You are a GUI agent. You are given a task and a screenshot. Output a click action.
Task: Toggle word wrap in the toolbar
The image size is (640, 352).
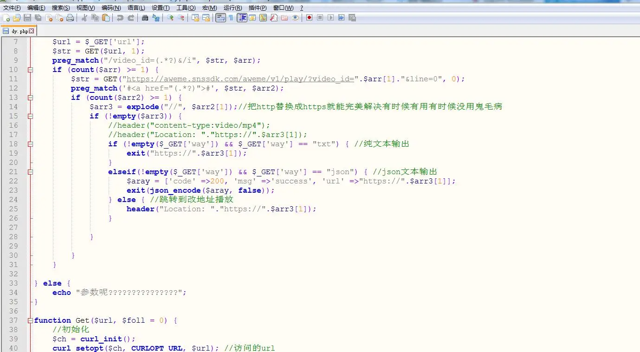tap(220, 18)
